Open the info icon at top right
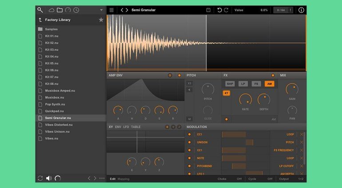 click(x=301, y=10)
